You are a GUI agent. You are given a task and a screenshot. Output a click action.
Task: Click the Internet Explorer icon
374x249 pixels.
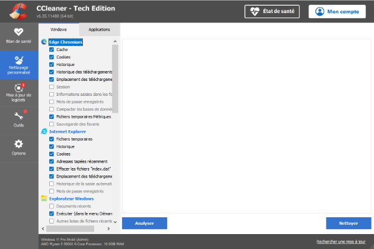44,131
